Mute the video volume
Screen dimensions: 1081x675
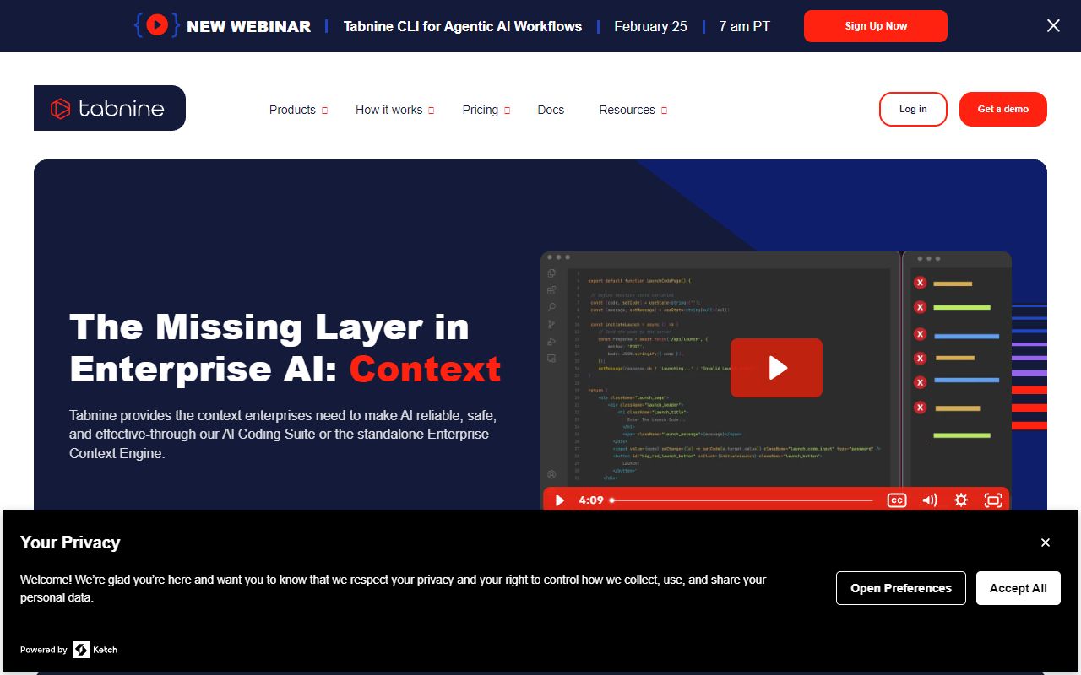pyautogui.click(x=929, y=500)
